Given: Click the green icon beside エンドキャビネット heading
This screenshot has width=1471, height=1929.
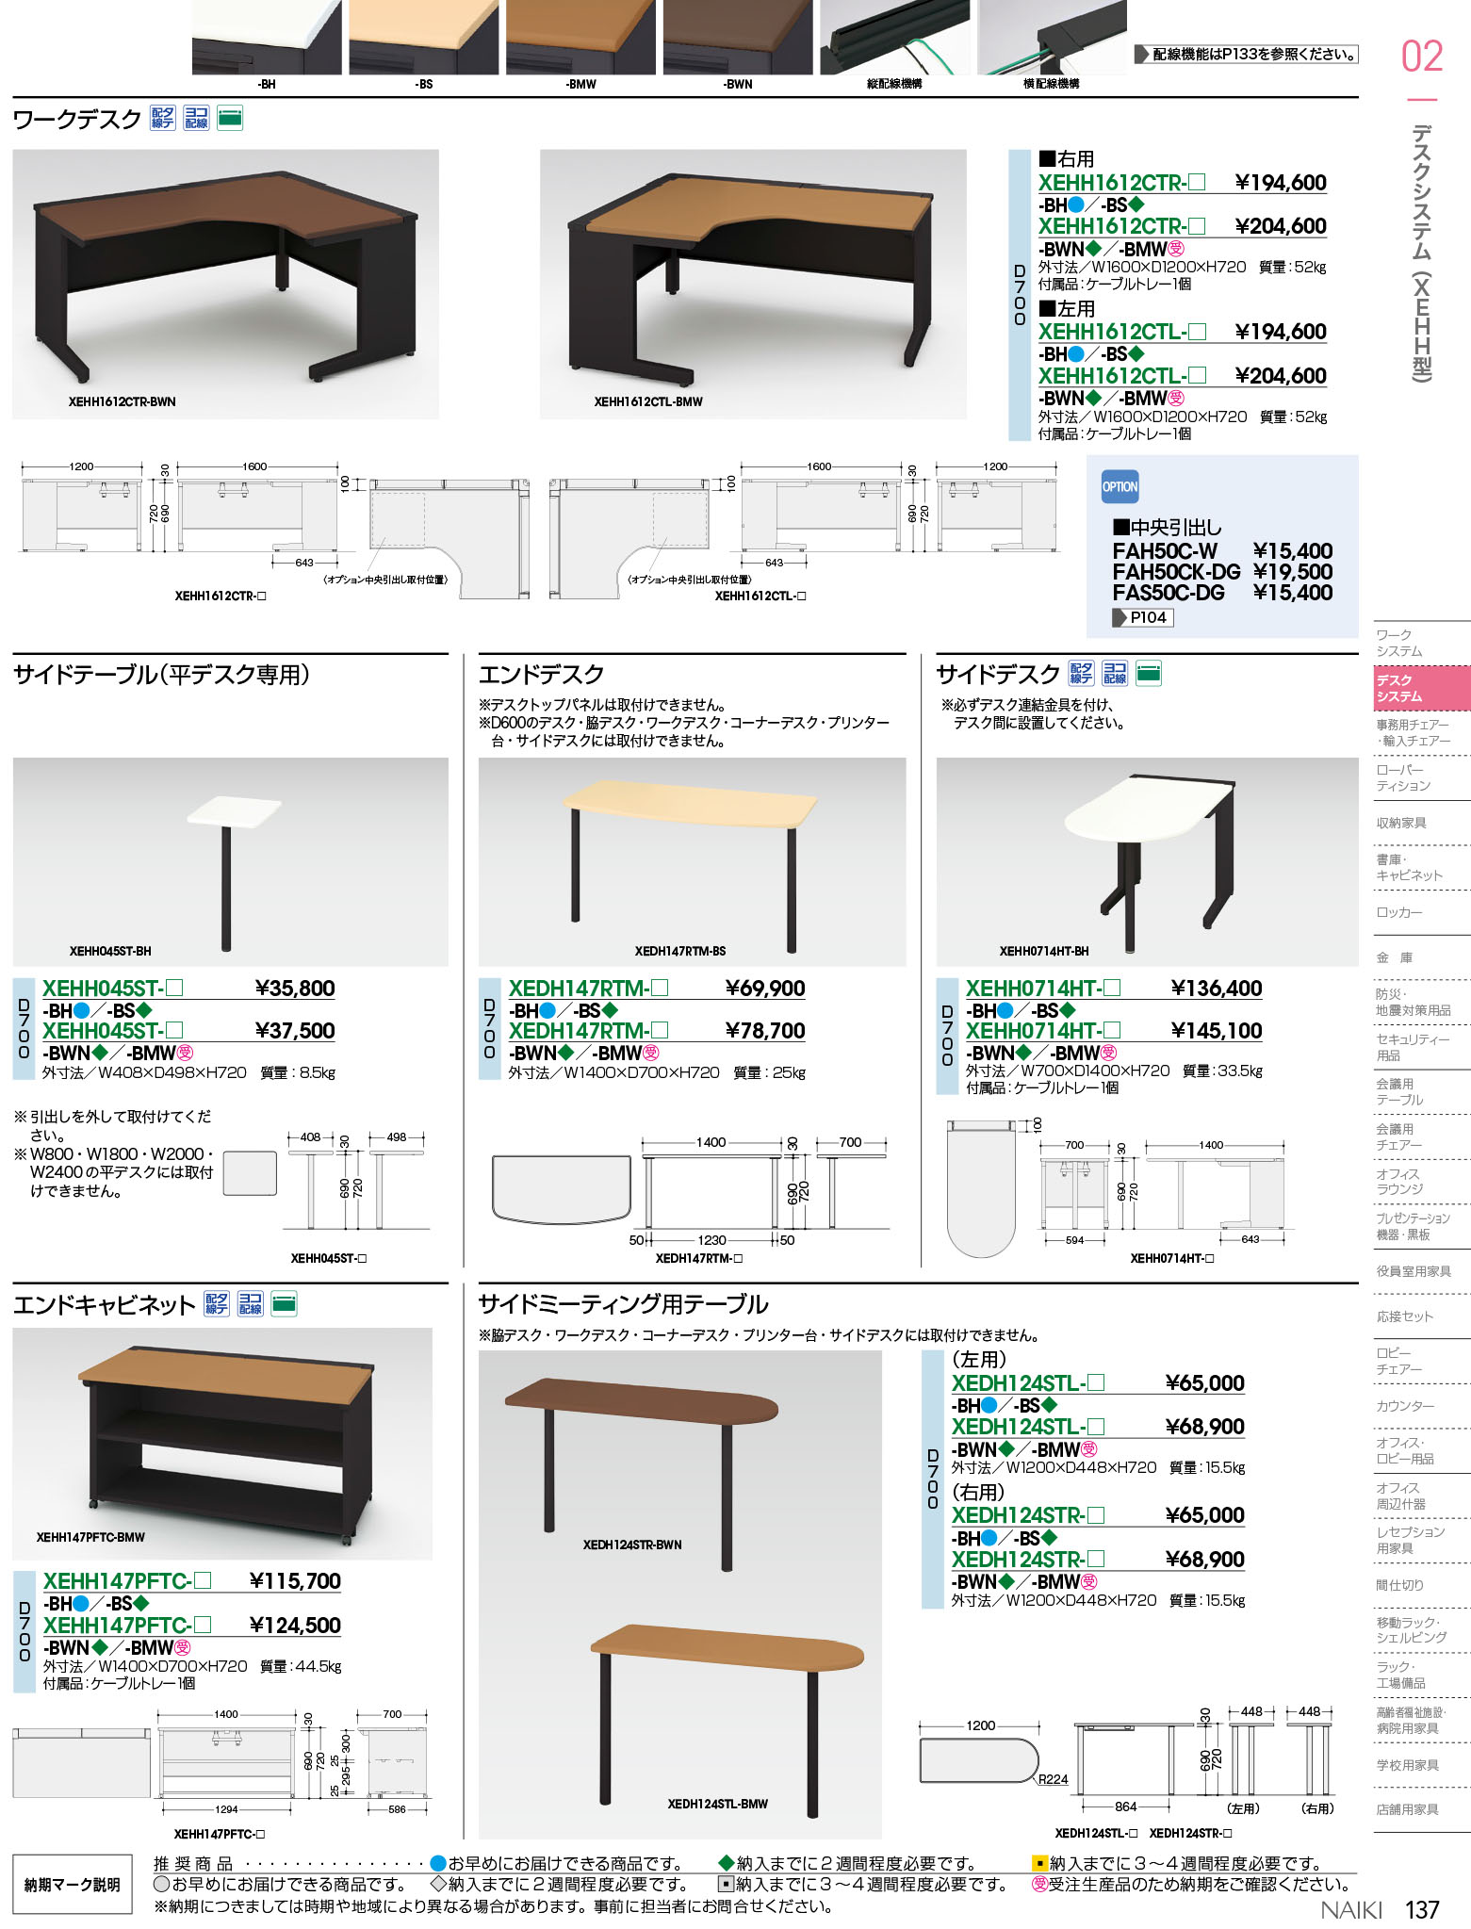Looking at the screenshot, I should point(284,1303).
